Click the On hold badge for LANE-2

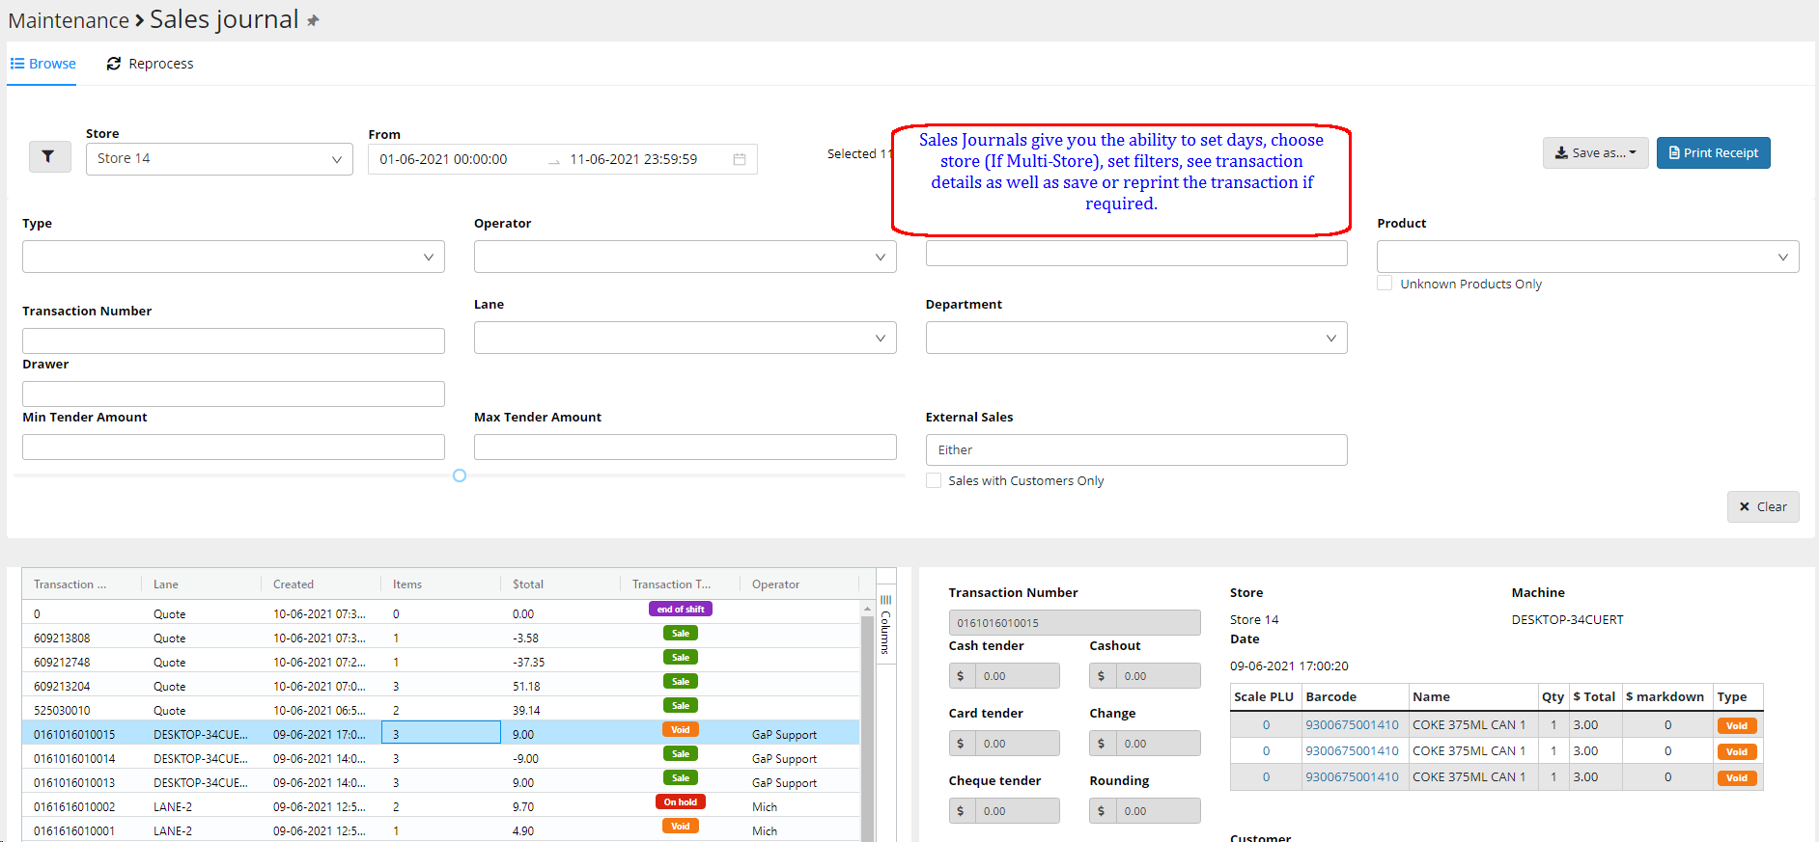point(681,802)
